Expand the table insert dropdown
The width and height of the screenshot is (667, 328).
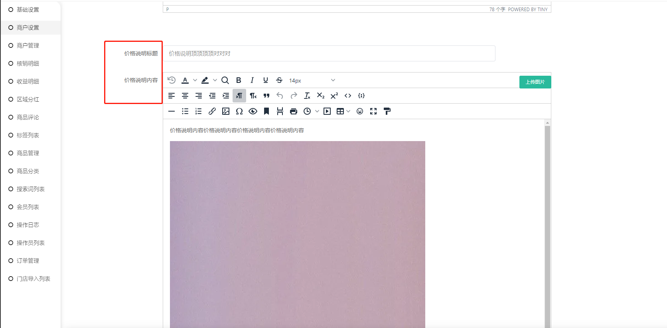point(348,111)
